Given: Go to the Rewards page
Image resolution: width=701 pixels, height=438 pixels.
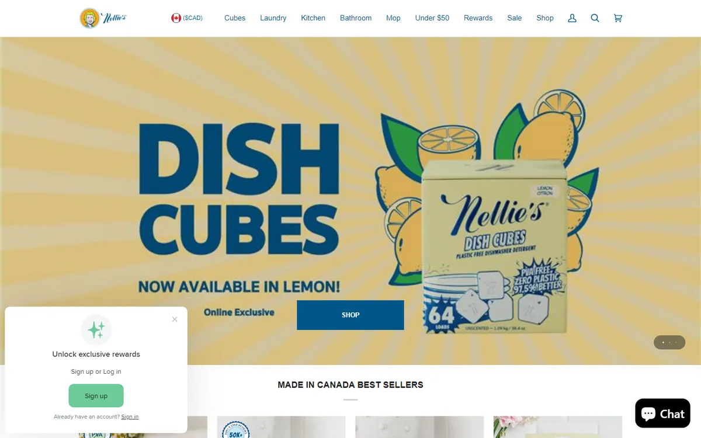Looking at the screenshot, I should tap(478, 18).
